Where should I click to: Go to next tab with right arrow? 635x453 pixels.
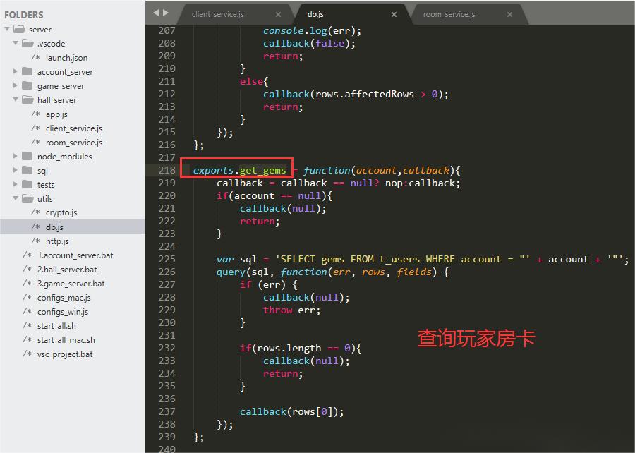click(166, 13)
